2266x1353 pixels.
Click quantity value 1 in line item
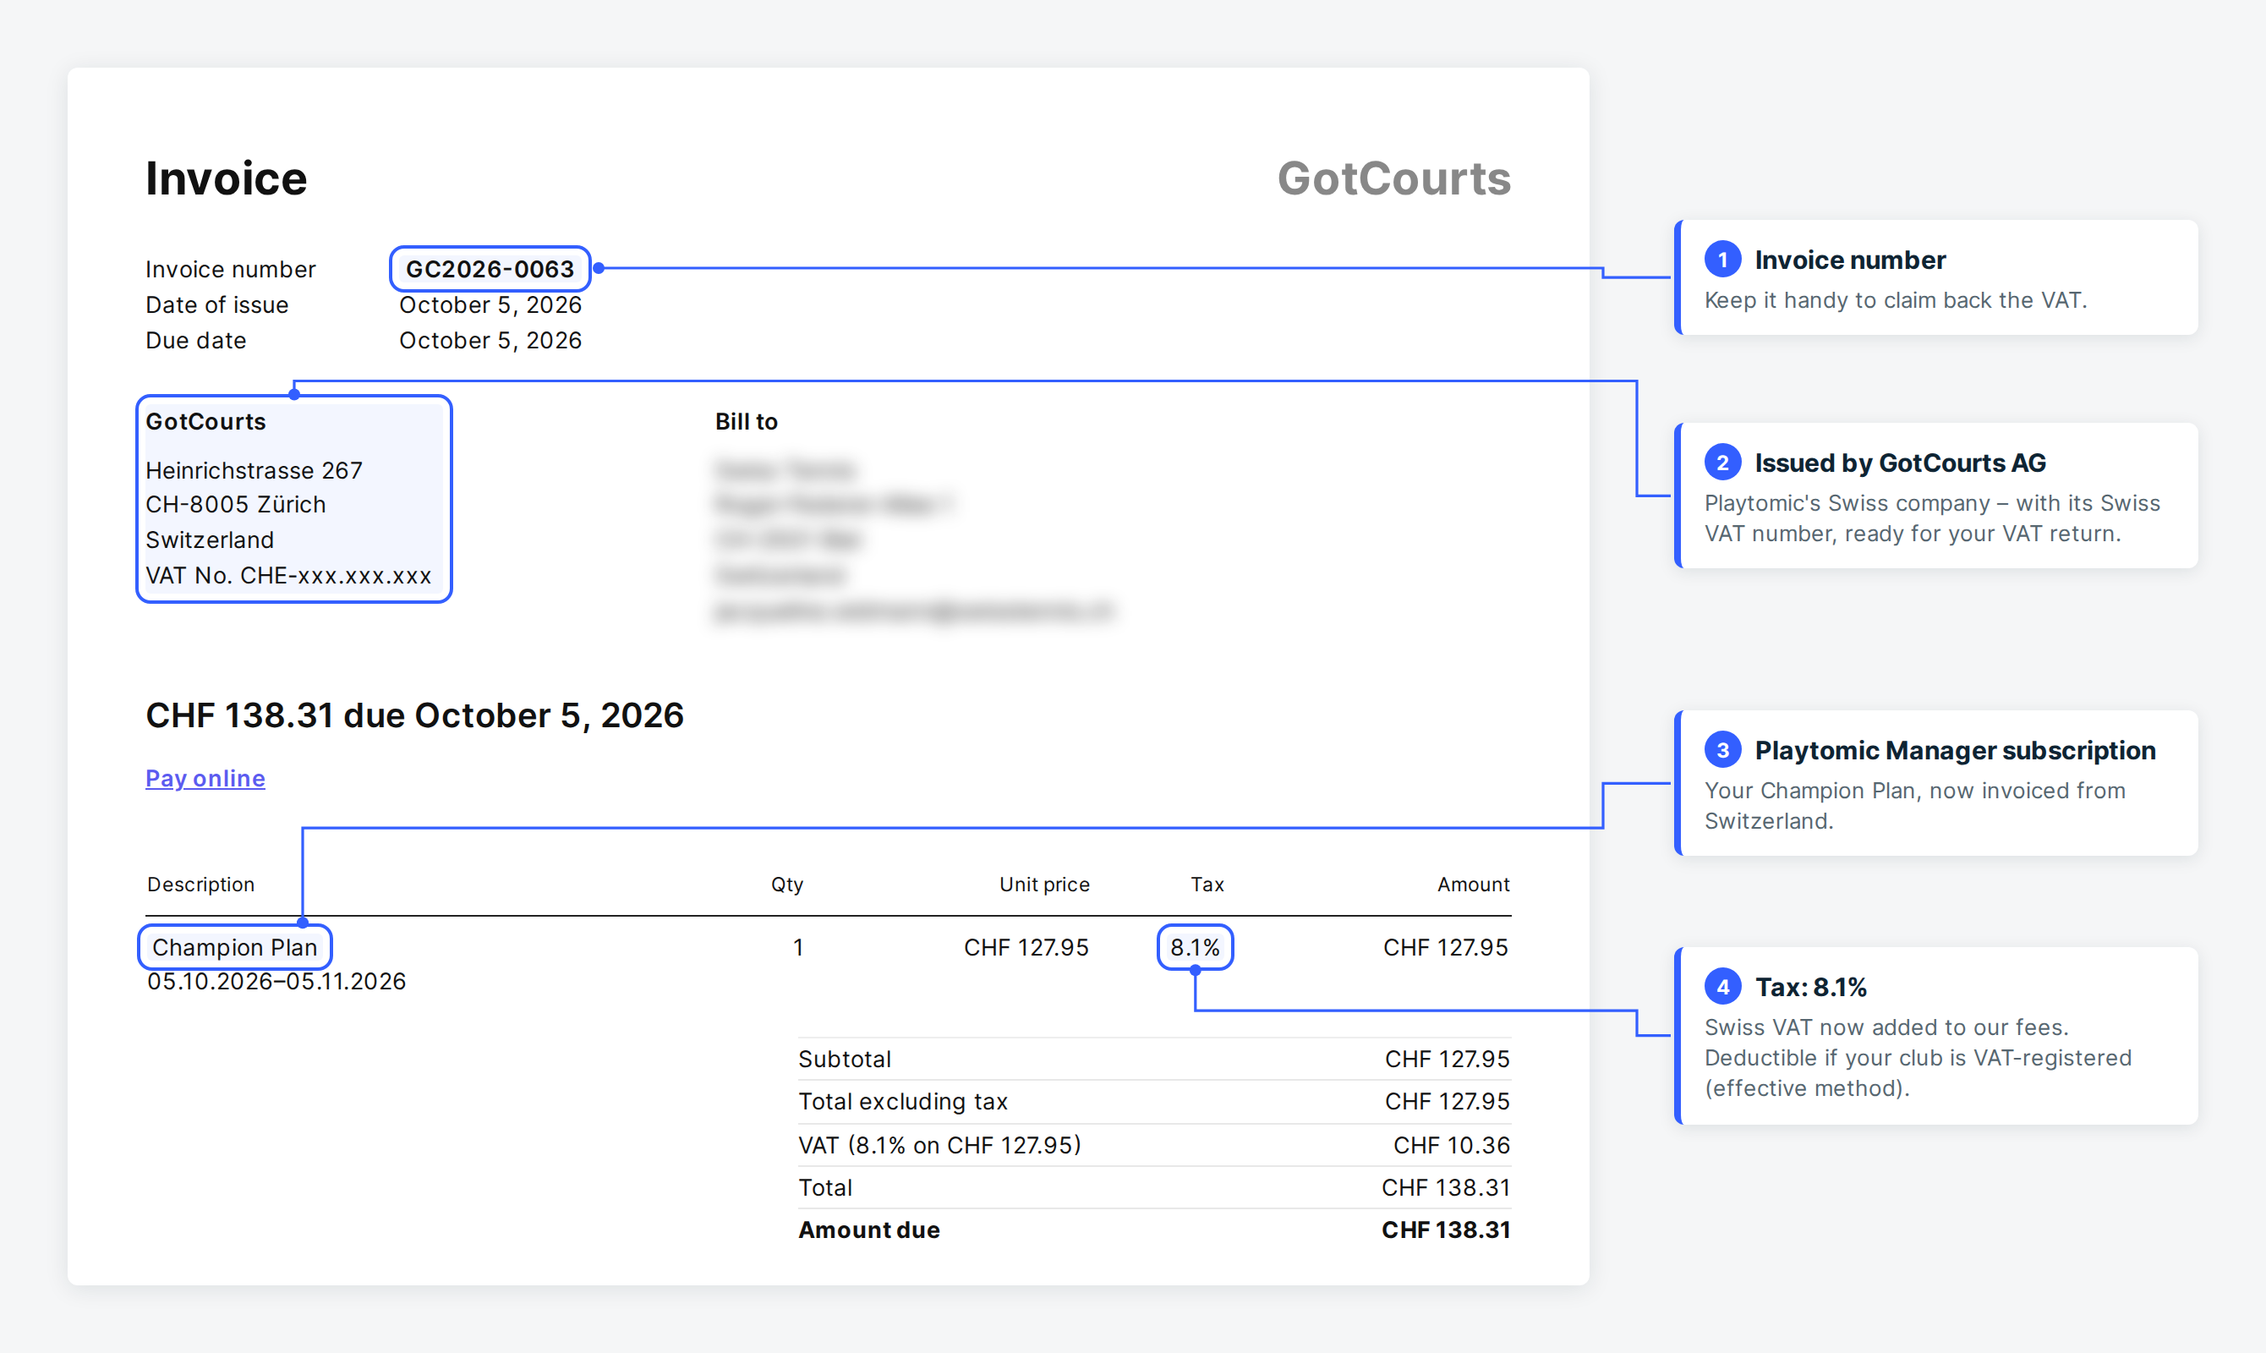(x=798, y=947)
